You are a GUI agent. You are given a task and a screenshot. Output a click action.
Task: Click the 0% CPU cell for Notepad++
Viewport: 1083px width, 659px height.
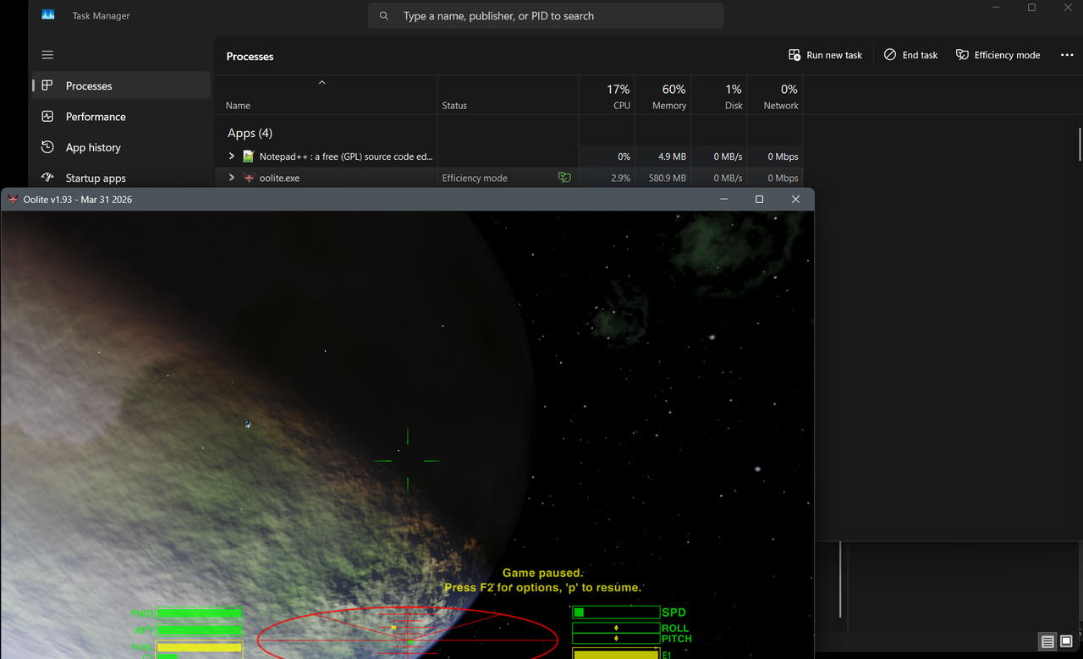point(607,157)
